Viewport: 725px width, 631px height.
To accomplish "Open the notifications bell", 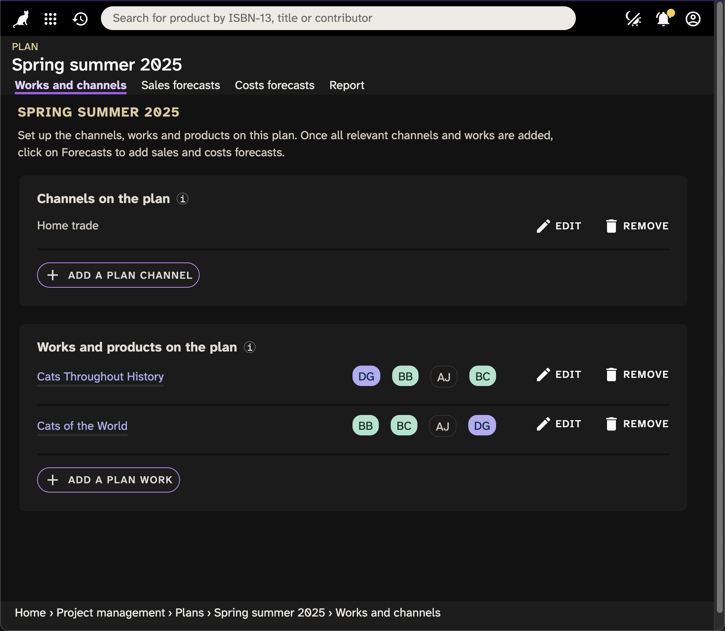I will click(663, 19).
